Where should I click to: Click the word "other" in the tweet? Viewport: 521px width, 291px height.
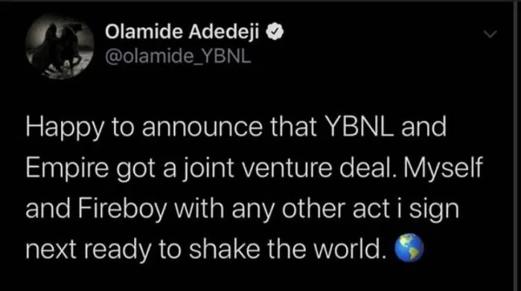tap(313, 210)
